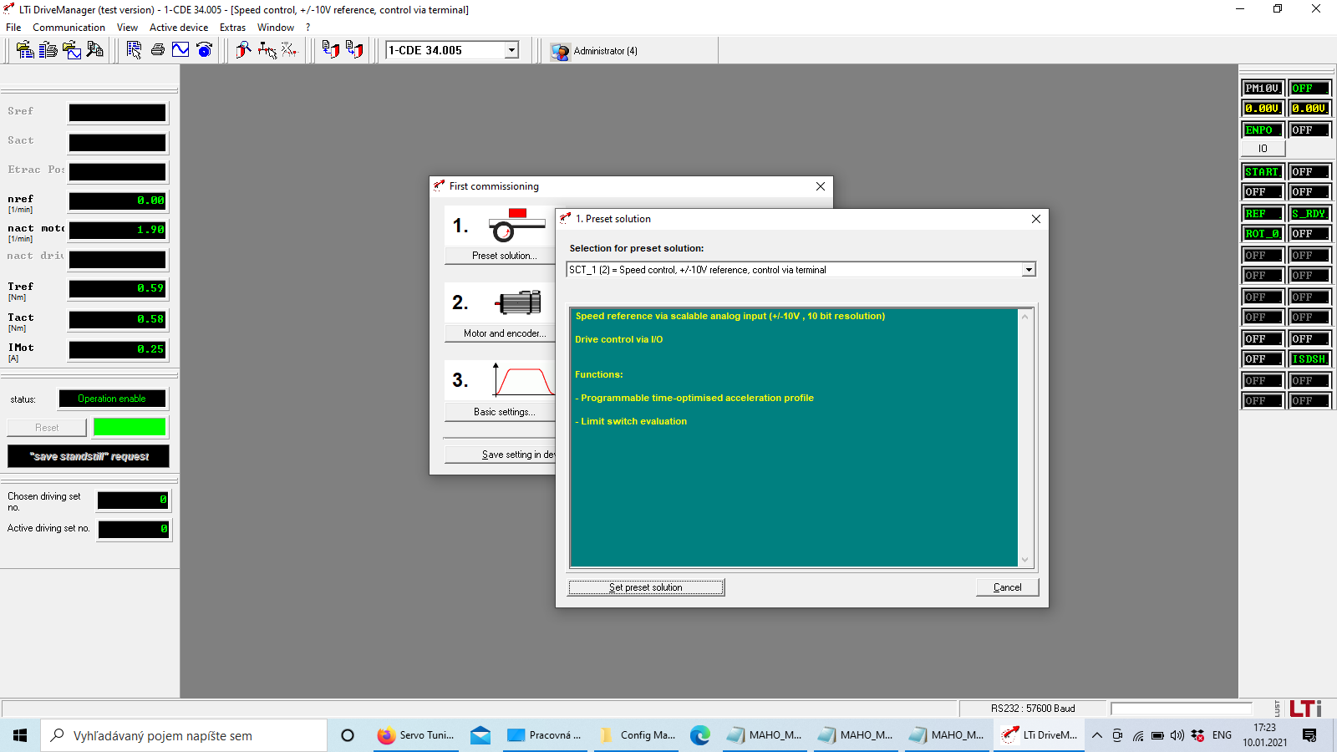
Task: Click the "save standstill" request button
Action: pyautogui.click(x=89, y=456)
